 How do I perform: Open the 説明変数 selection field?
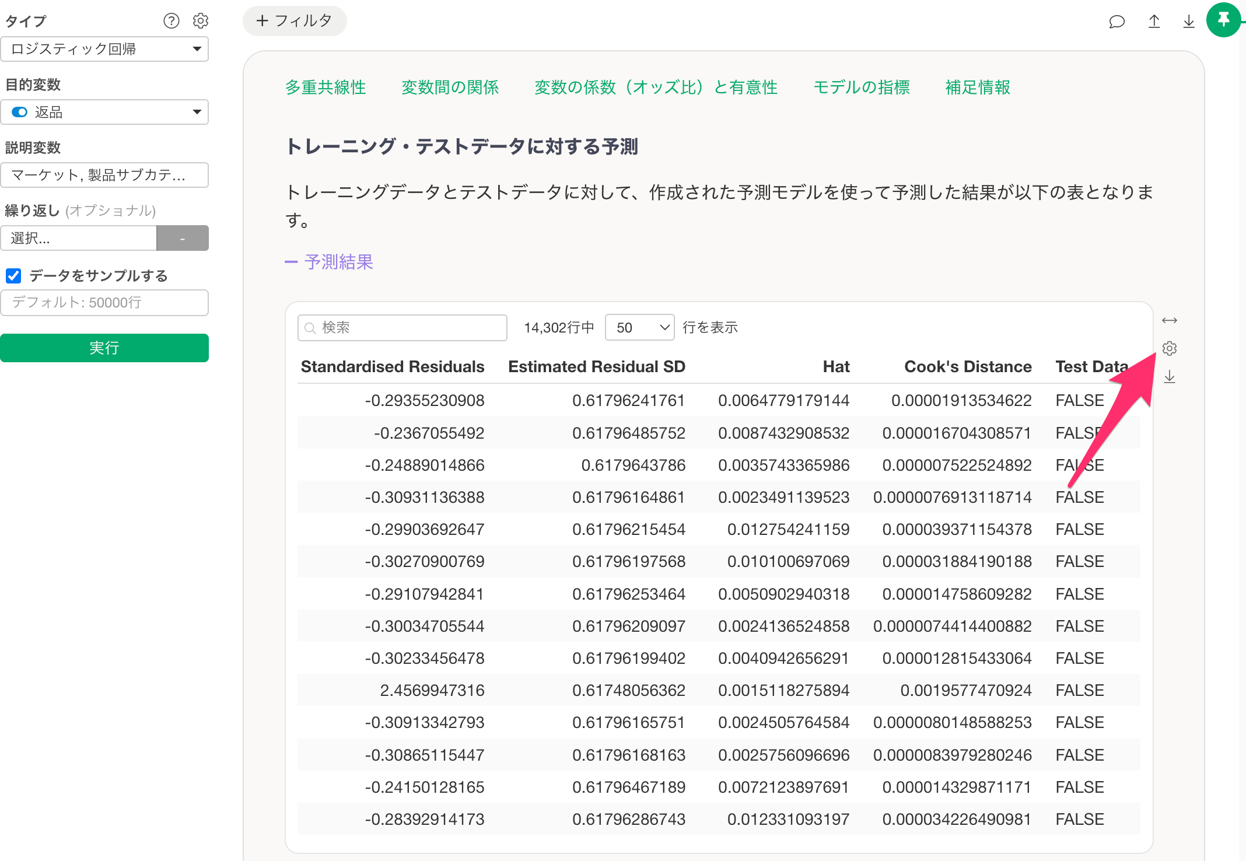point(104,175)
